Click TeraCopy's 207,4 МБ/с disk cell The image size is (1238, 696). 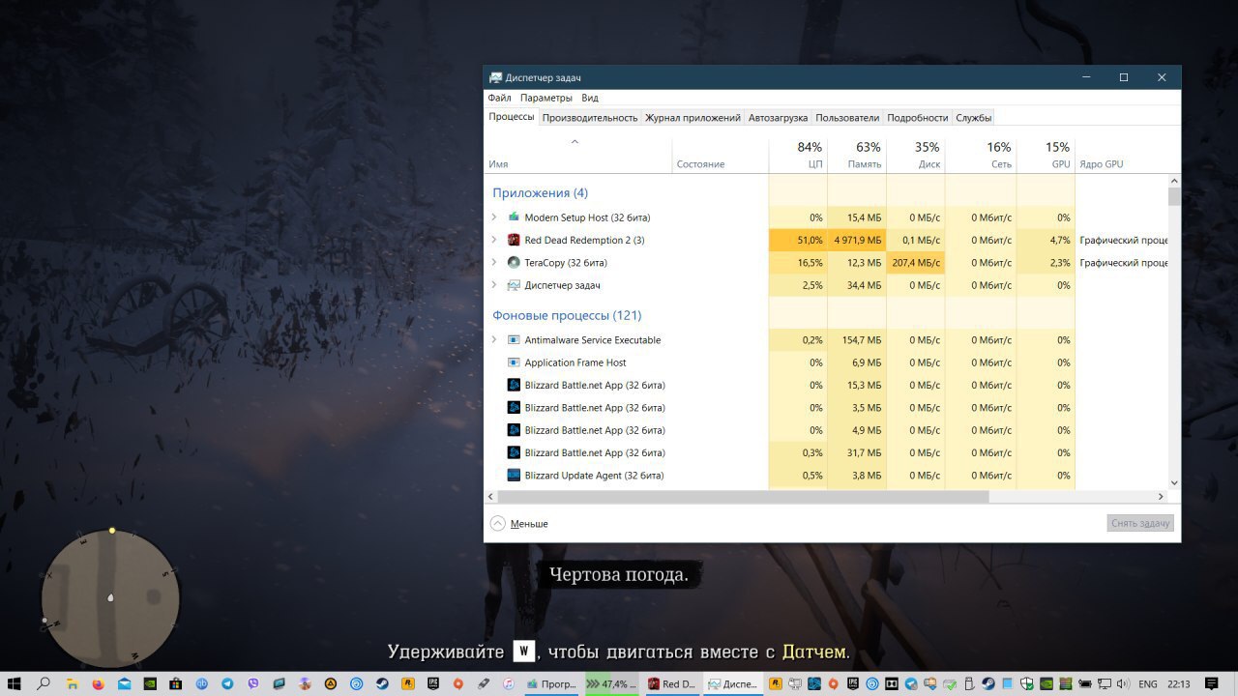click(x=916, y=262)
